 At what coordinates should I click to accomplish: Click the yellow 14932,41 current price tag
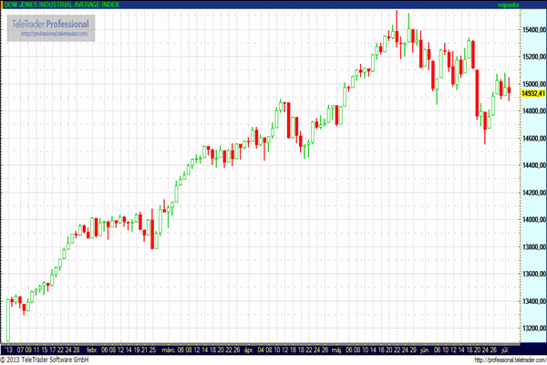pos(532,93)
